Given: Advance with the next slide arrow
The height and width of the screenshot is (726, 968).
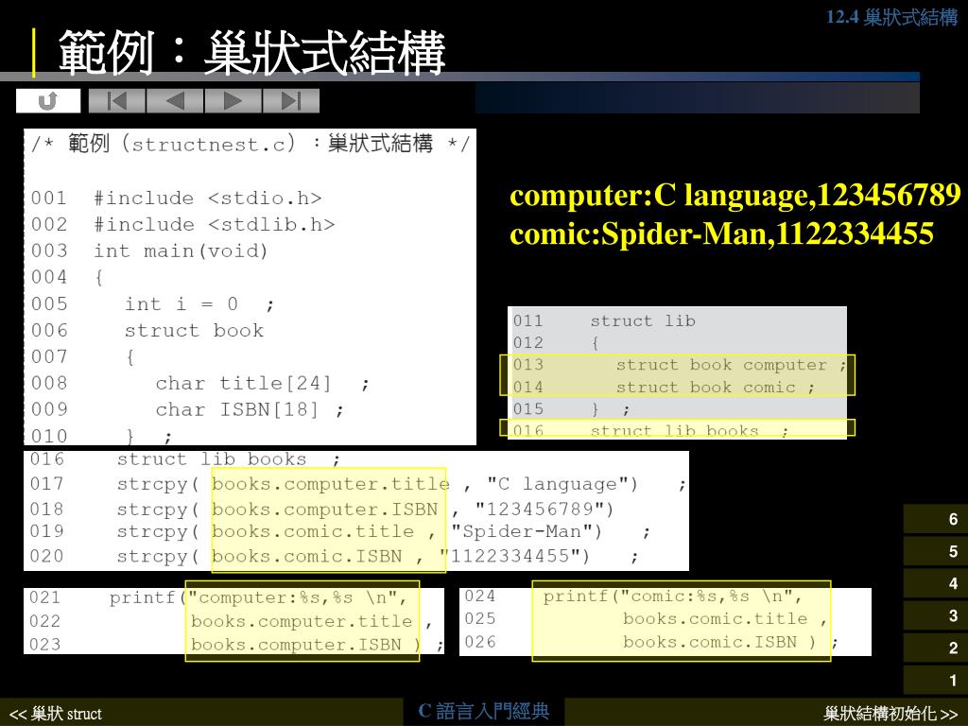Looking at the screenshot, I should click(x=233, y=100).
